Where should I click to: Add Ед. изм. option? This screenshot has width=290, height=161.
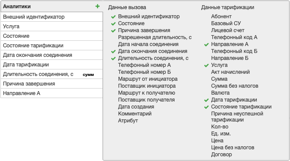[x=221, y=134]
